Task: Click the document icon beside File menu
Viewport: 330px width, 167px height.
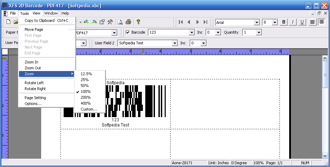Action: [6, 13]
